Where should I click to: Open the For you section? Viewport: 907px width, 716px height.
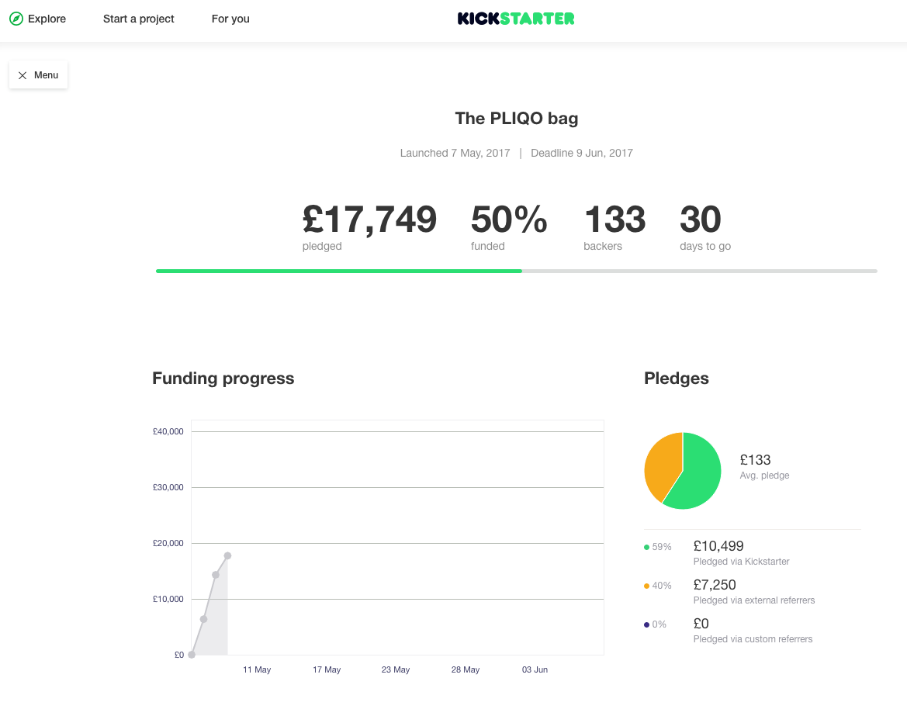coord(230,19)
